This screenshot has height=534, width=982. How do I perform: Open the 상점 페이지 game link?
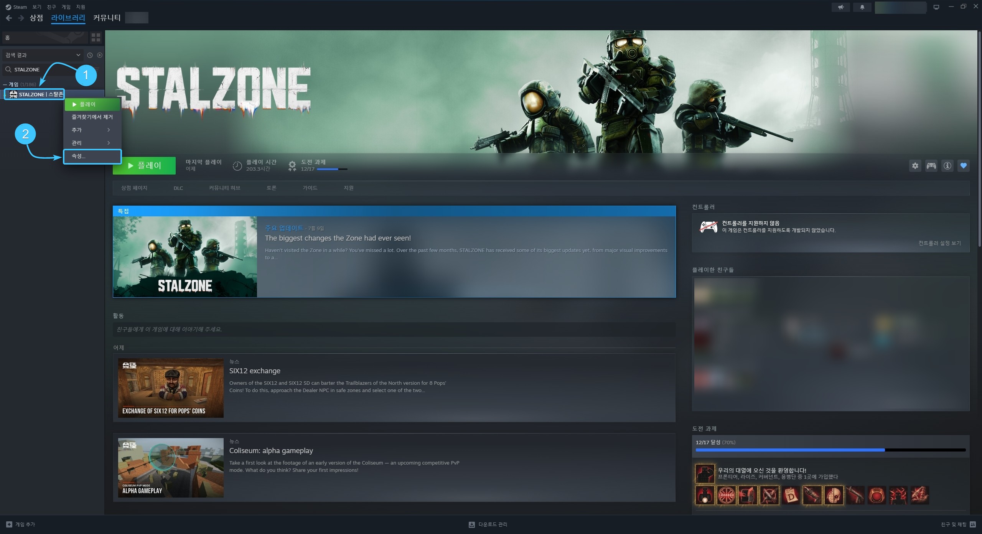(134, 188)
